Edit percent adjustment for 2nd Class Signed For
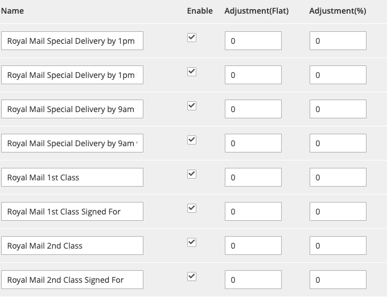Viewport: 387px width, 297px height. pos(338,280)
